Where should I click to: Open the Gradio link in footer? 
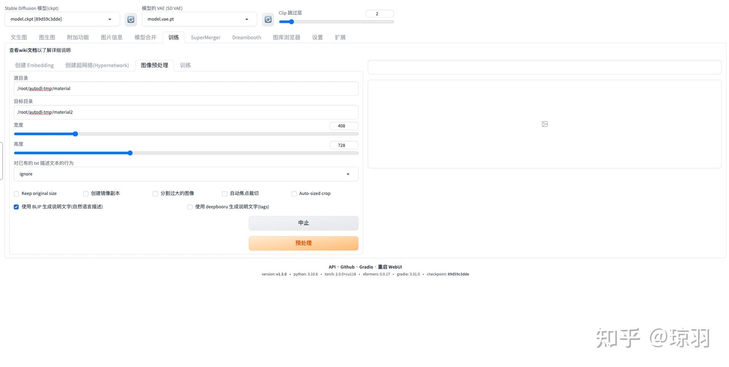[x=366, y=267]
